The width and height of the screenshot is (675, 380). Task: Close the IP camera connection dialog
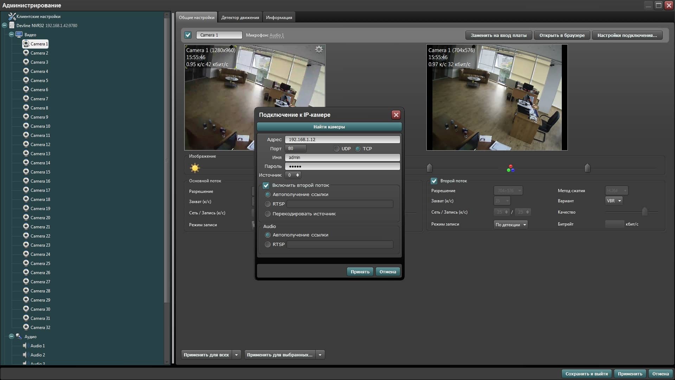click(x=396, y=115)
